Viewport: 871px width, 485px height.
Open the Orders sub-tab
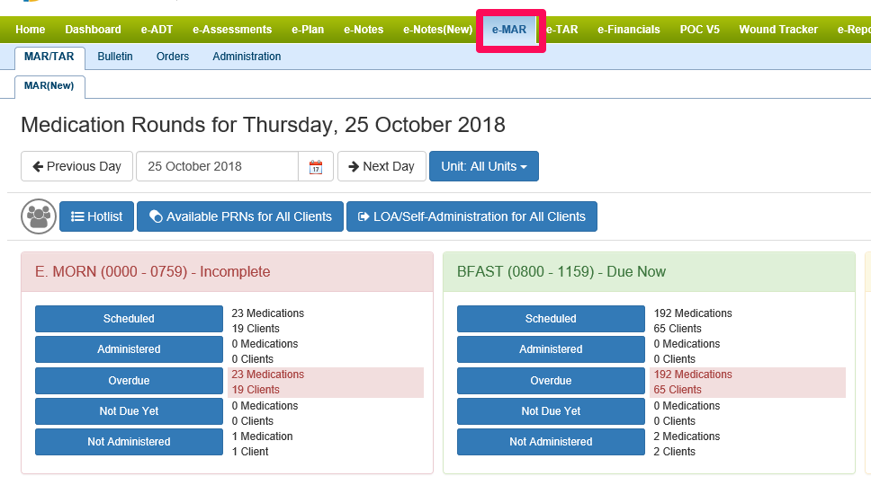(x=173, y=57)
